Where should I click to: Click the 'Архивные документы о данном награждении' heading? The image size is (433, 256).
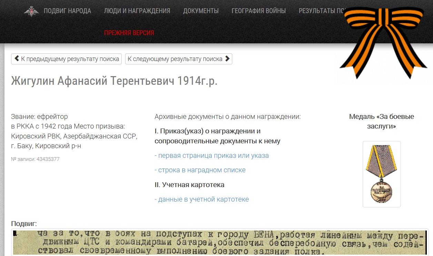click(x=228, y=116)
